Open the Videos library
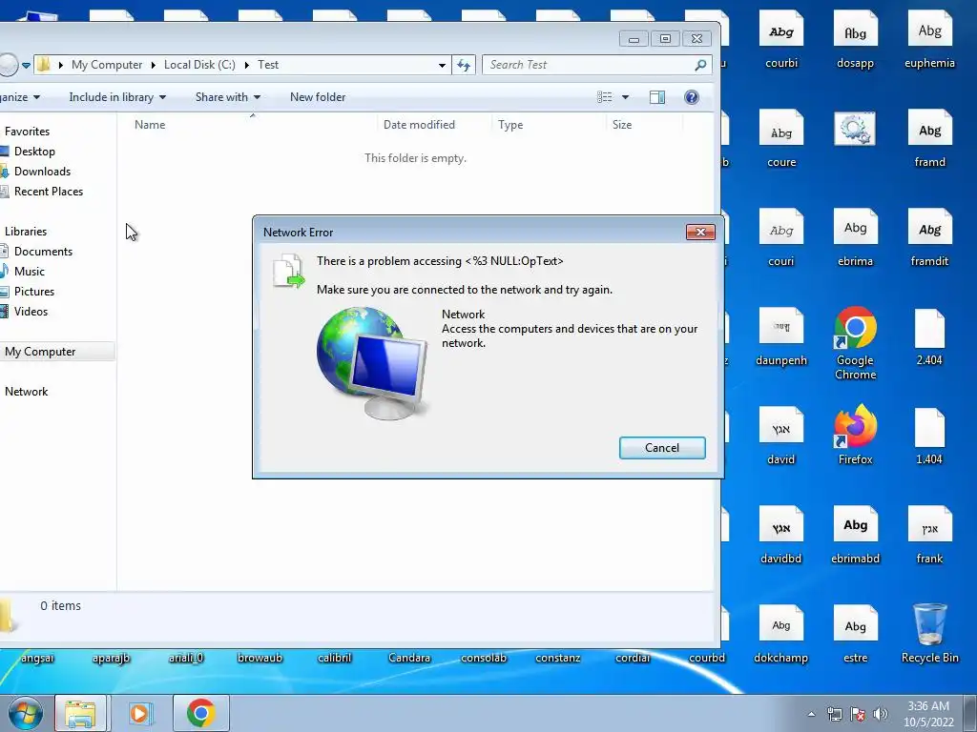This screenshot has height=732, width=977. [31, 312]
